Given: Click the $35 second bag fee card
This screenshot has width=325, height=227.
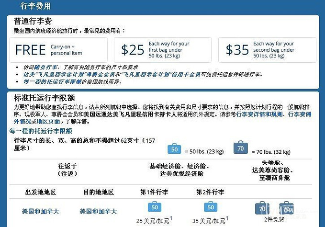Looking at the screenshot, I should pyautogui.click(x=268, y=50).
